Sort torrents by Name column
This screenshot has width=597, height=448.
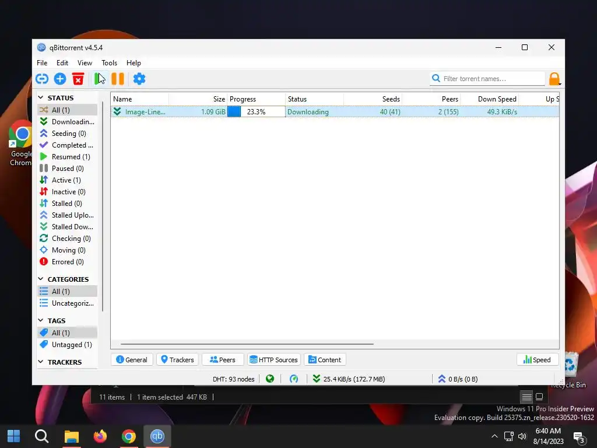click(x=140, y=99)
